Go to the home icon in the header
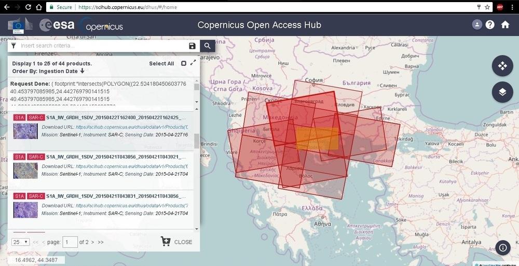The width and height of the screenshot is (519, 266). tap(505, 25)
